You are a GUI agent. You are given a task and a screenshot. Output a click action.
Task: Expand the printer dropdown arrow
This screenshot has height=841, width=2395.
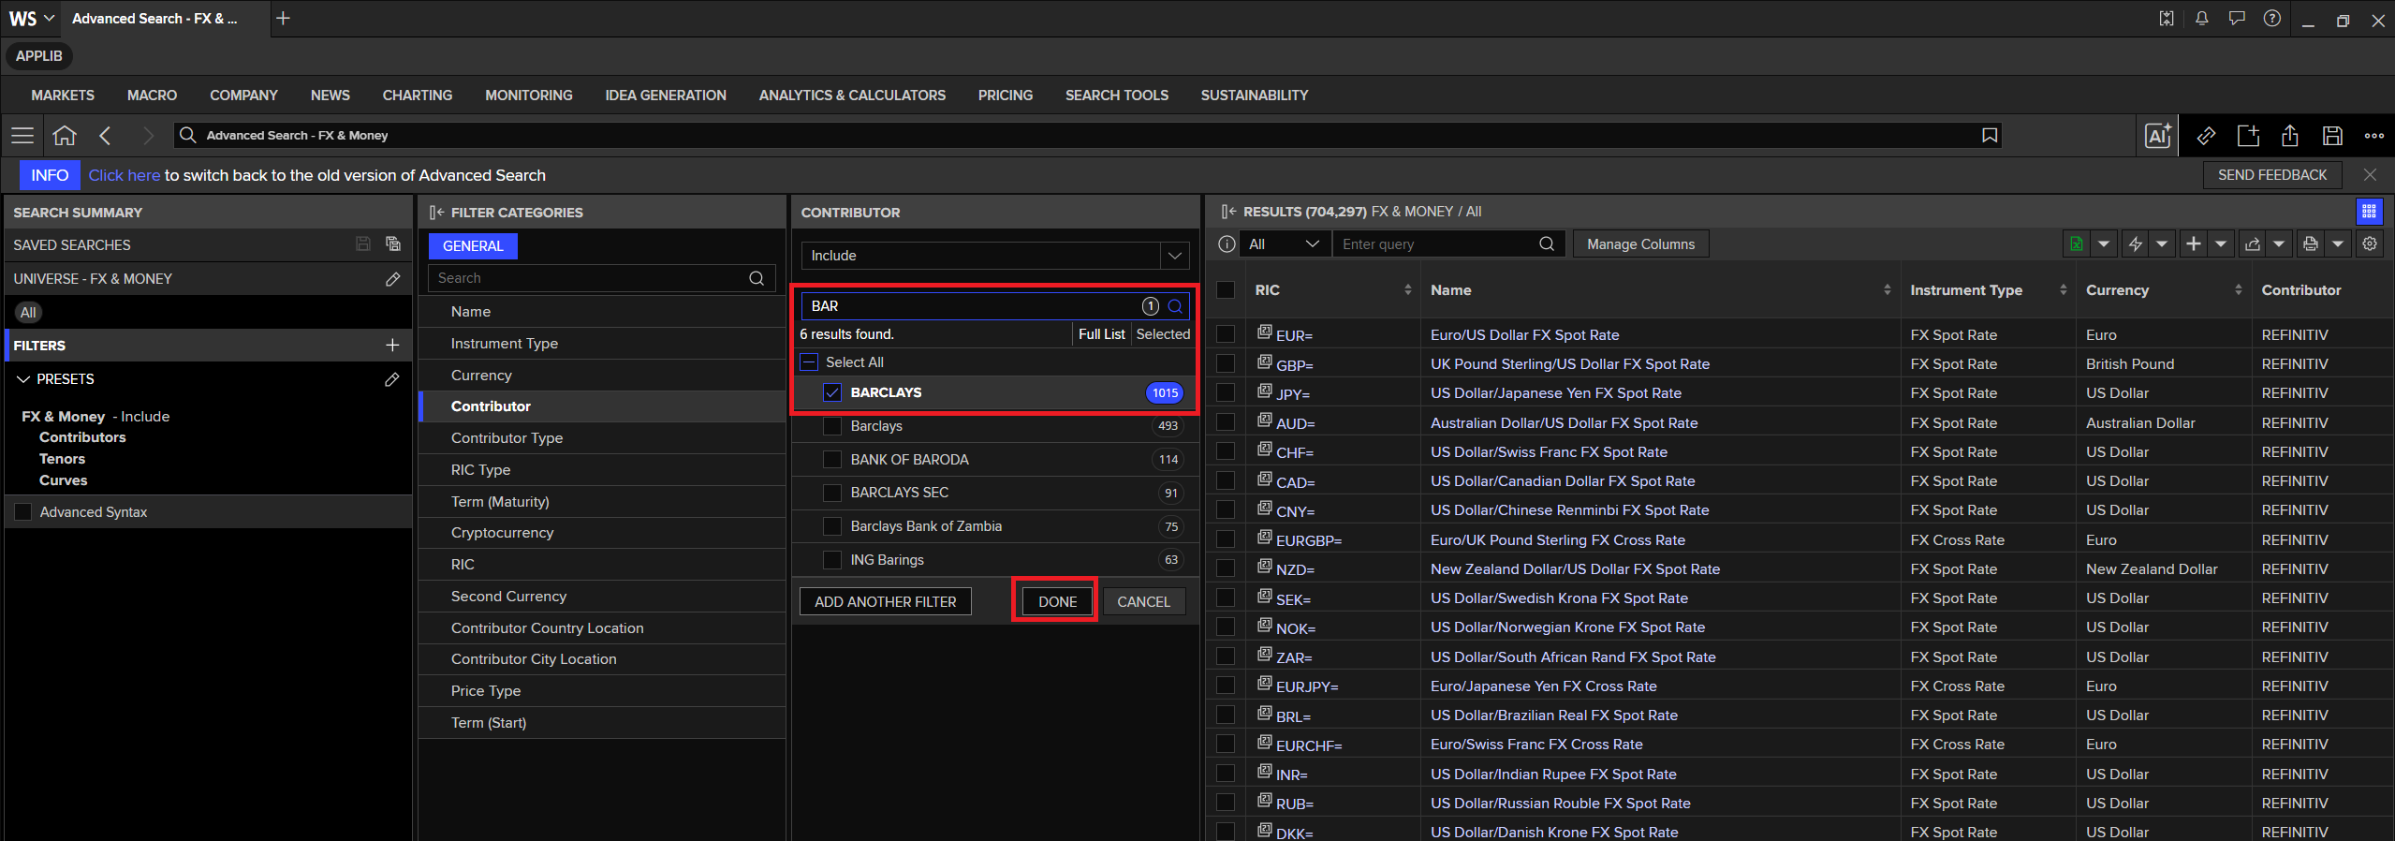click(x=2338, y=244)
